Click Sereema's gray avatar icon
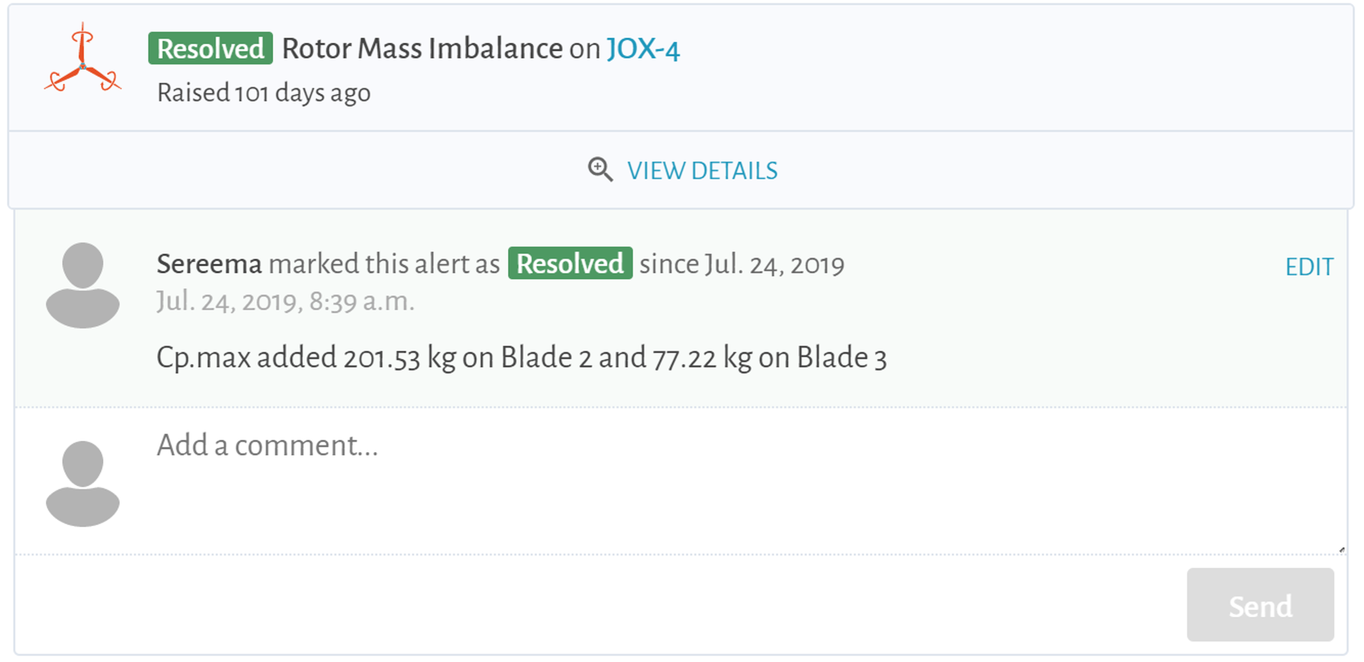 point(83,285)
